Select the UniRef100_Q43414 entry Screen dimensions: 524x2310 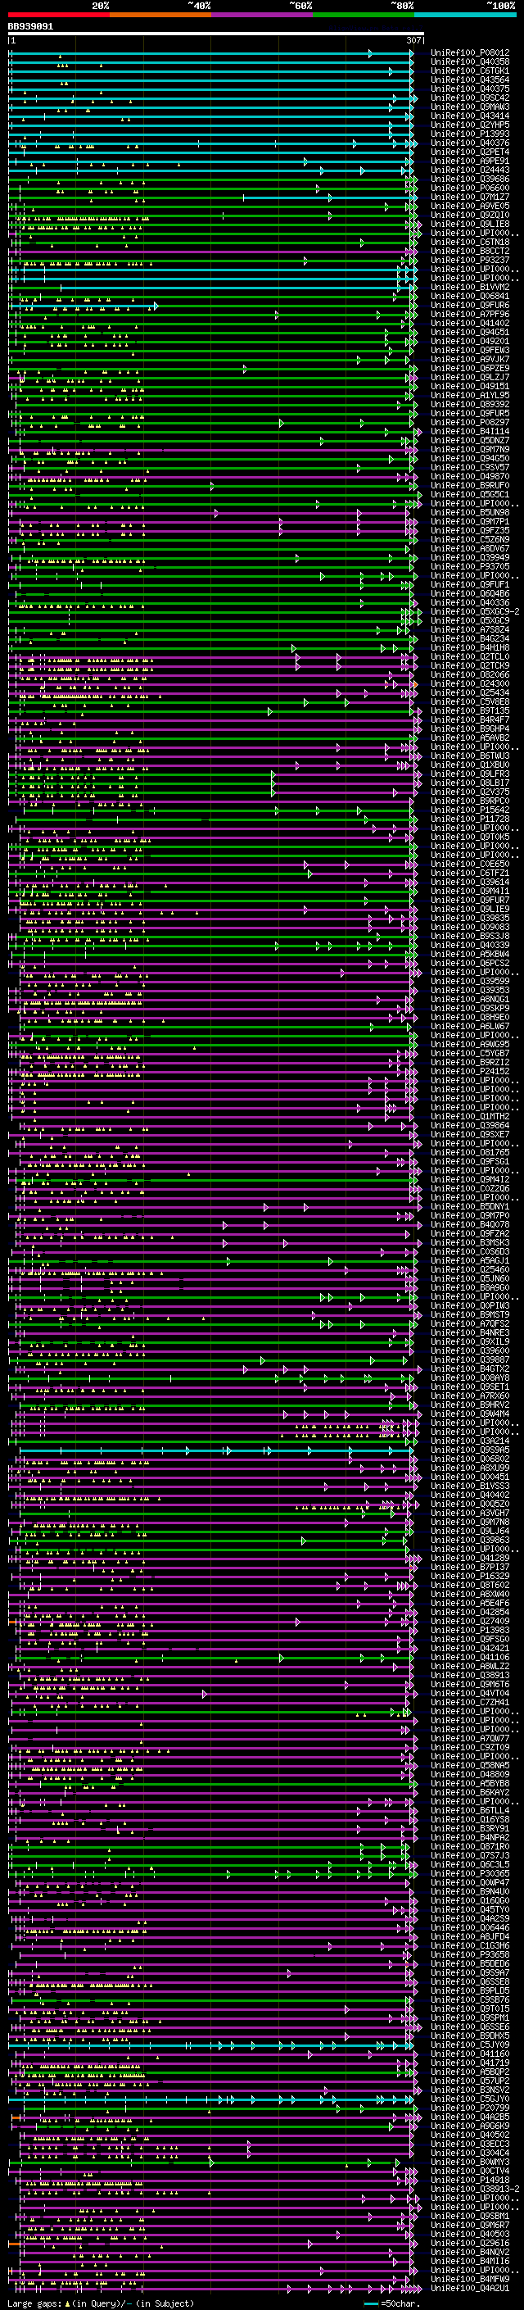[470, 116]
